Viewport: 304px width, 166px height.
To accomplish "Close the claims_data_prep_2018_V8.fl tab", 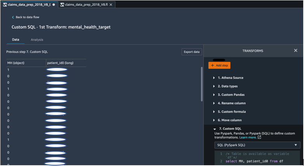I will (x=111, y=5).
